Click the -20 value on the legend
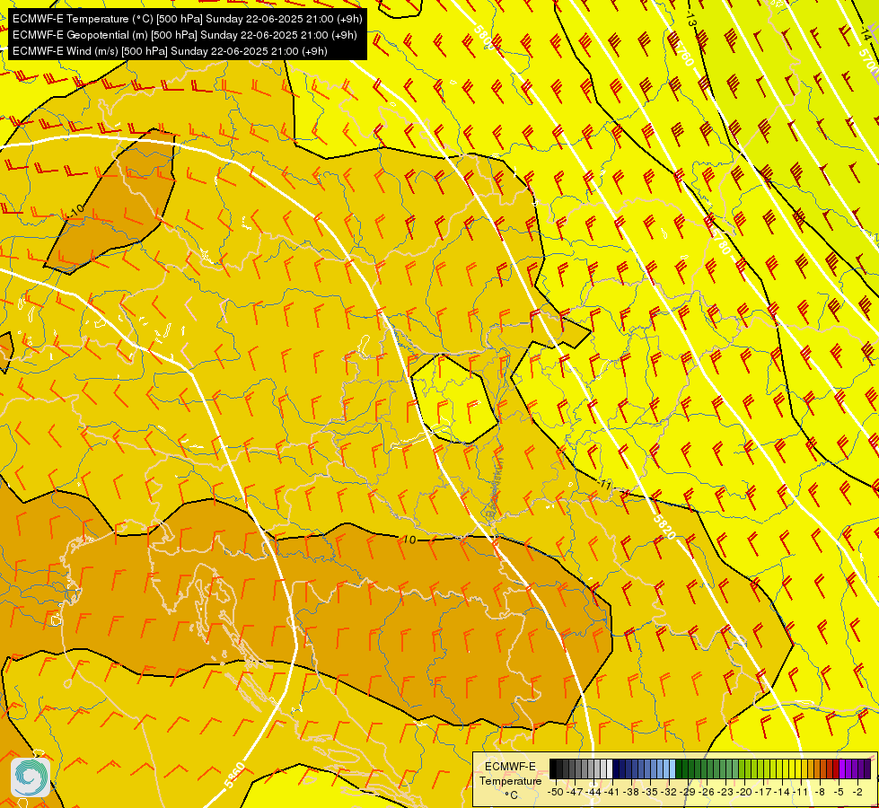 point(744,792)
